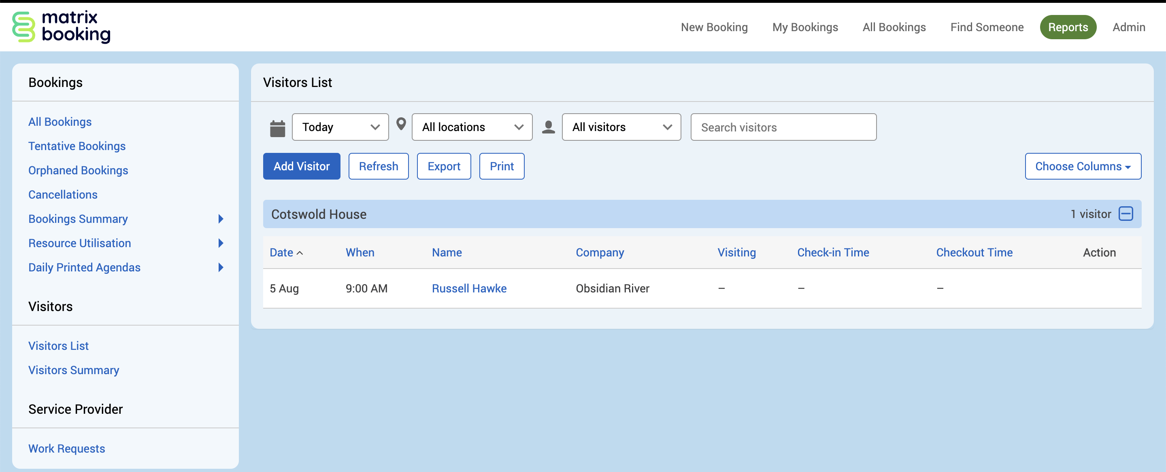Open the All locations dropdown

tap(472, 127)
